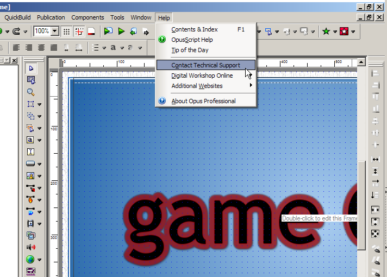
Task: Expand the bullet list dropdown arrow
Action: pos(104,48)
